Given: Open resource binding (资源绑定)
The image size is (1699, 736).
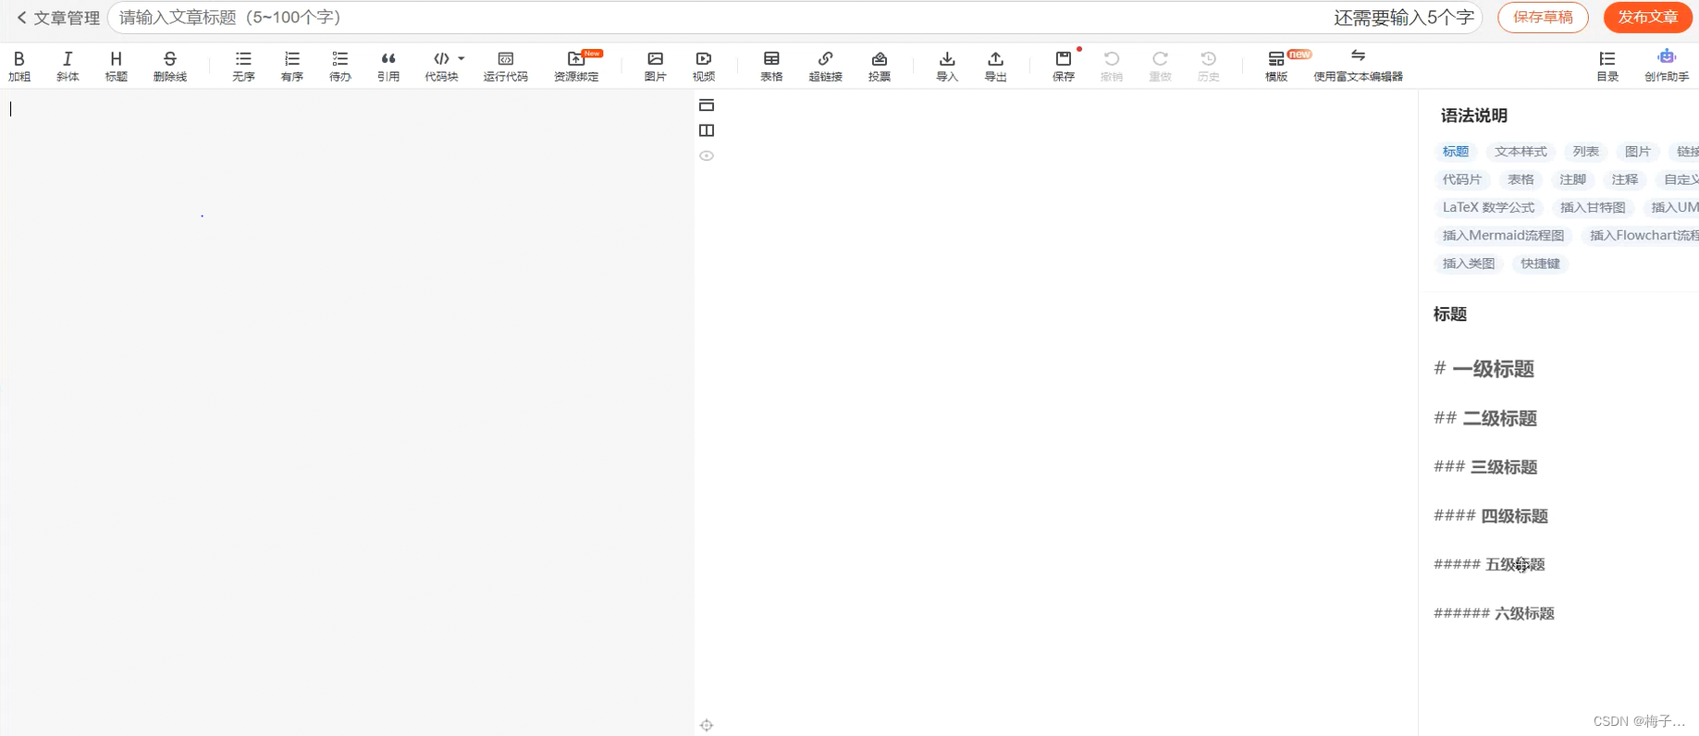Looking at the screenshot, I should [576, 67].
